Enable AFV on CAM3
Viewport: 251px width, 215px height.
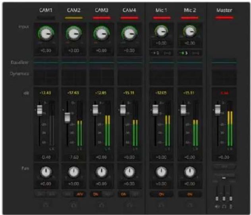[x=107, y=194]
